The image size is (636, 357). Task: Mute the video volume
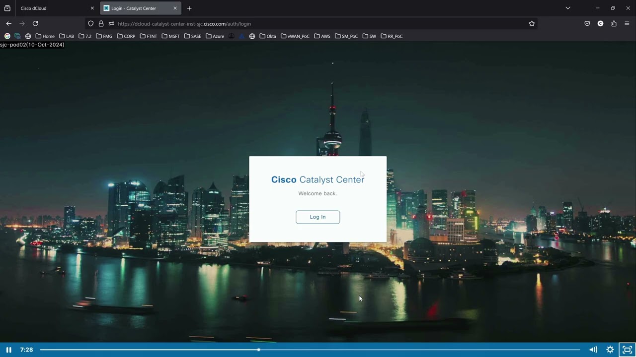(x=593, y=350)
